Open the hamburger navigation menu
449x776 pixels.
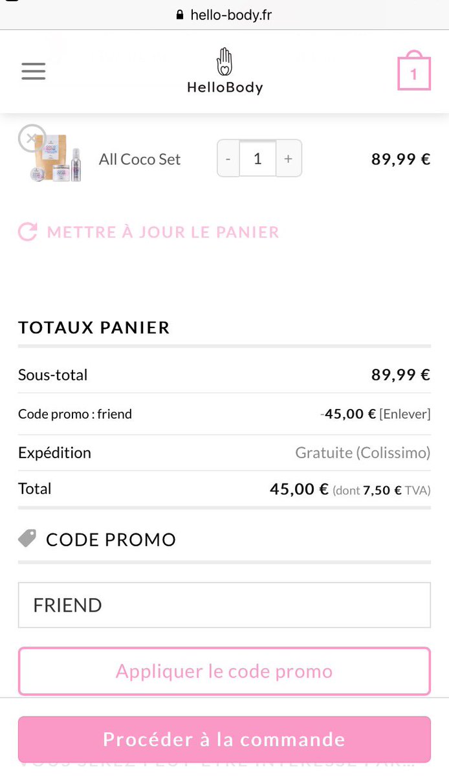click(33, 71)
